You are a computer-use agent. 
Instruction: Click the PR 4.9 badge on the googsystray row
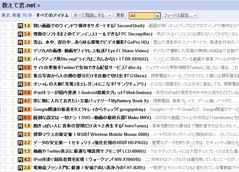25,109
